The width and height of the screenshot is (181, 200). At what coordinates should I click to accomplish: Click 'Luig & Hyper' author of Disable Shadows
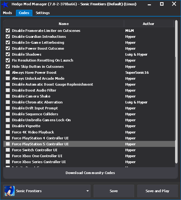point(136,54)
